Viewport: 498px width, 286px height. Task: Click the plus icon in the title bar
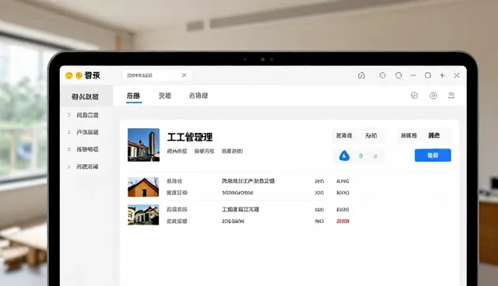443,75
